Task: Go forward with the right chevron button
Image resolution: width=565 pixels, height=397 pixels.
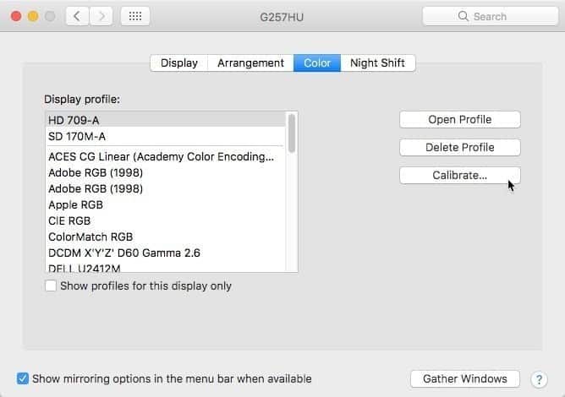Action: (101, 16)
